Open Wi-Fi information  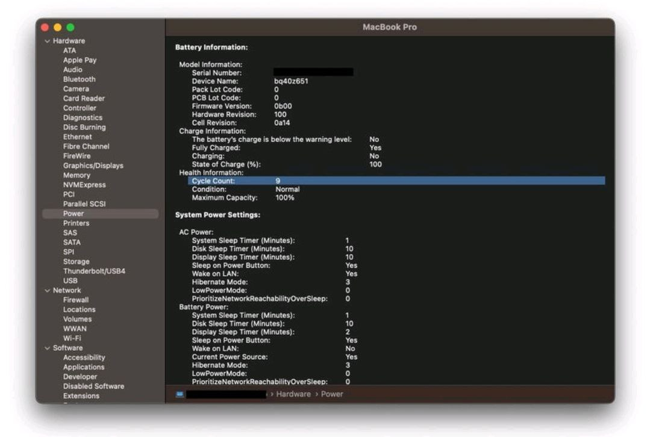72,338
